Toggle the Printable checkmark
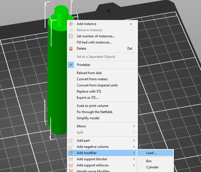Viewport: 201px width, 172px height. pyautogui.click(x=71, y=65)
